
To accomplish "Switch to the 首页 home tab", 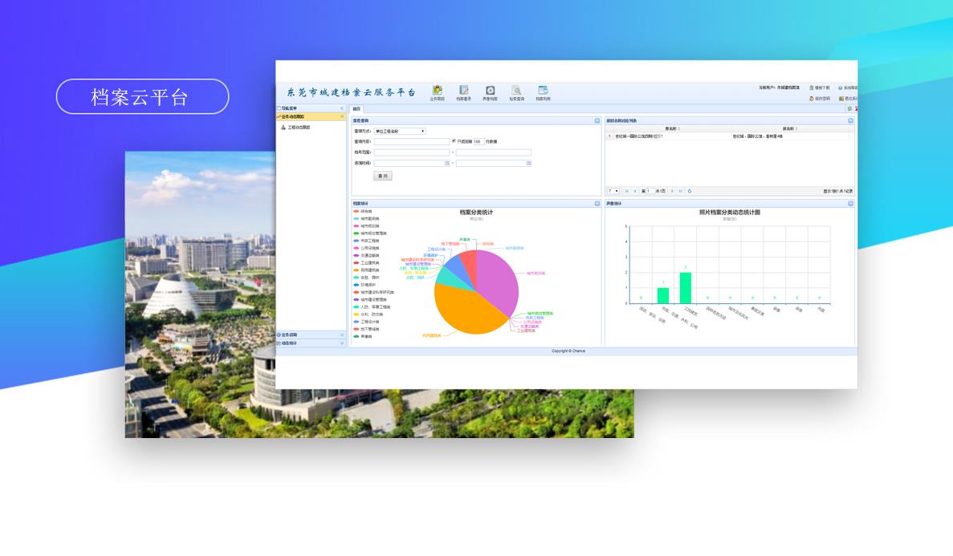I will [x=356, y=109].
